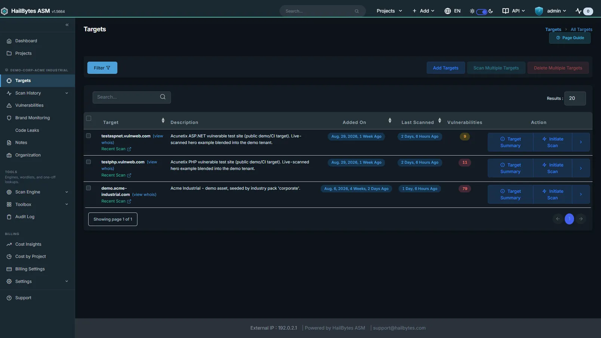Open Cost Insights from sidebar
Screen dimensions: 601x338
point(38,244)
